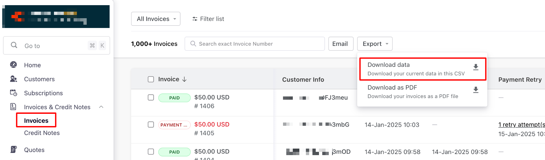The width and height of the screenshot is (545, 160).
Task: Click the Home dashboard icon in sidebar
Action: (x=13, y=65)
